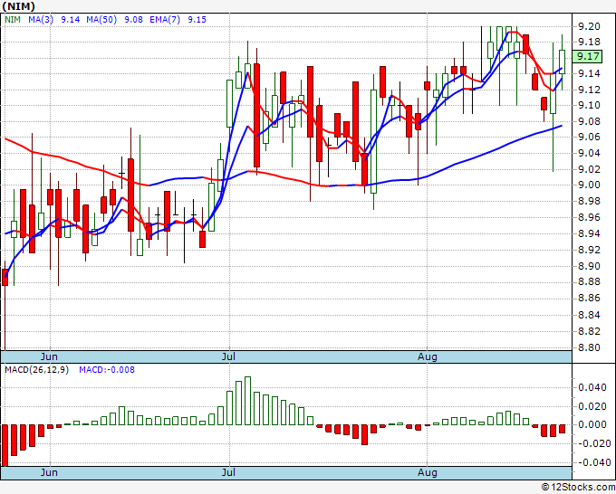Open the 12Stocks.com copyright link

pos(578,488)
